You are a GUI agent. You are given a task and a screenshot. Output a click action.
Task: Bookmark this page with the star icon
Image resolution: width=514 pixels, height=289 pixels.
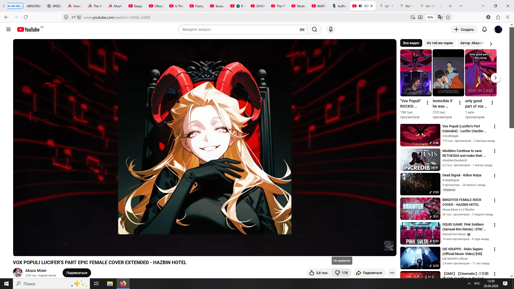pos(448,17)
